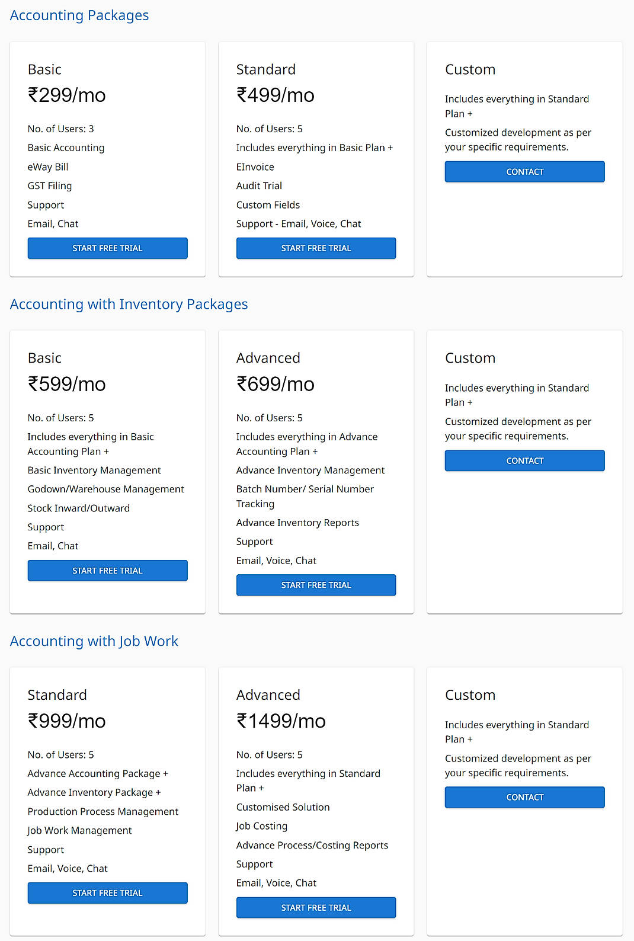Screen dimensions: 634x941
Task: Contact about the Custom Job Work plan
Action: 524,797
